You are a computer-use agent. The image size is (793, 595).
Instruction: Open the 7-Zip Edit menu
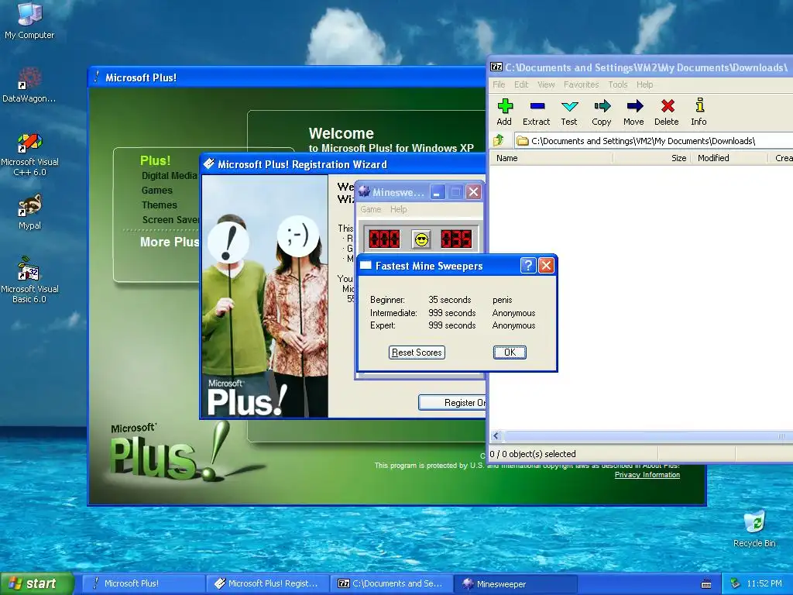pyautogui.click(x=521, y=84)
